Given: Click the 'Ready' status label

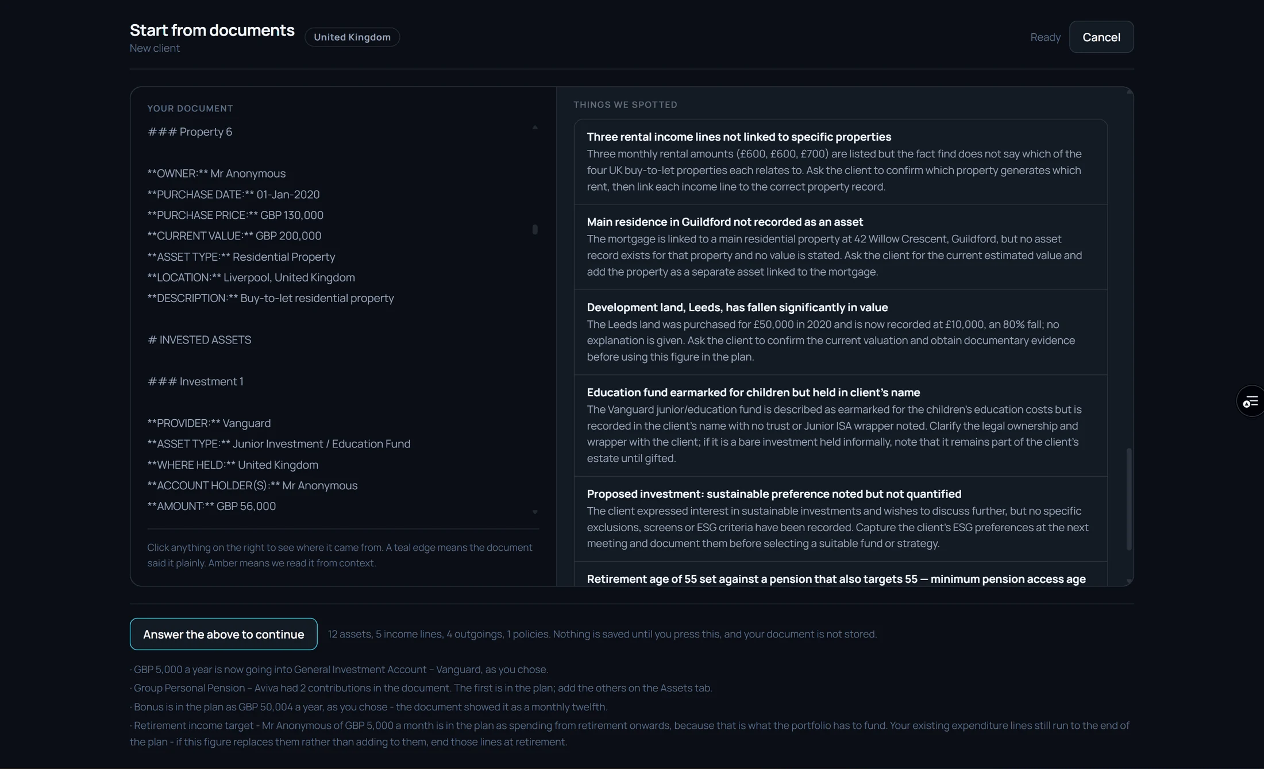Looking at the screenshot, I should point(1045,37).
